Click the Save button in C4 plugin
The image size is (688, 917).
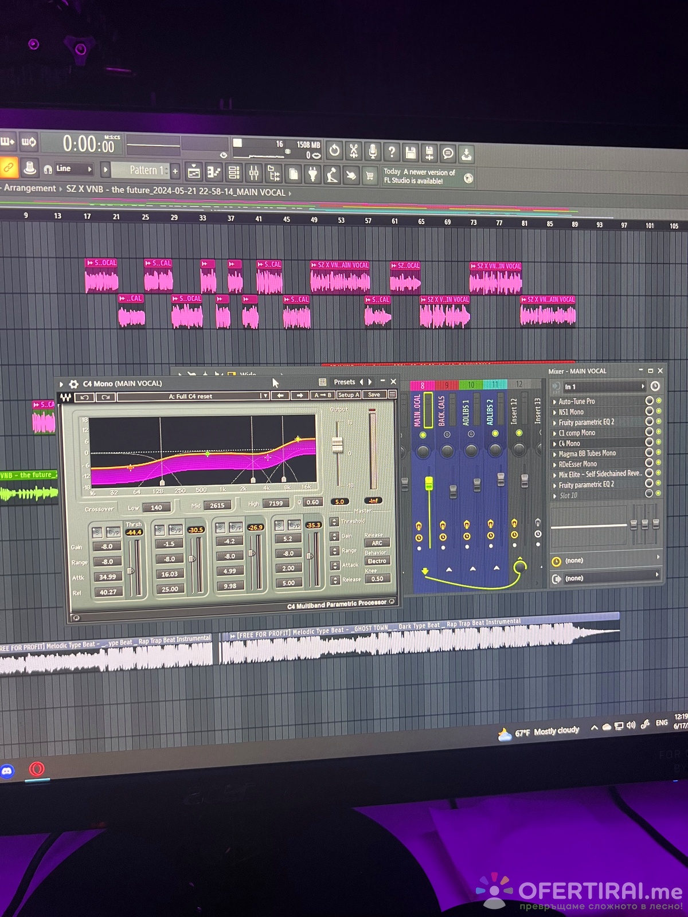(374, 394)
